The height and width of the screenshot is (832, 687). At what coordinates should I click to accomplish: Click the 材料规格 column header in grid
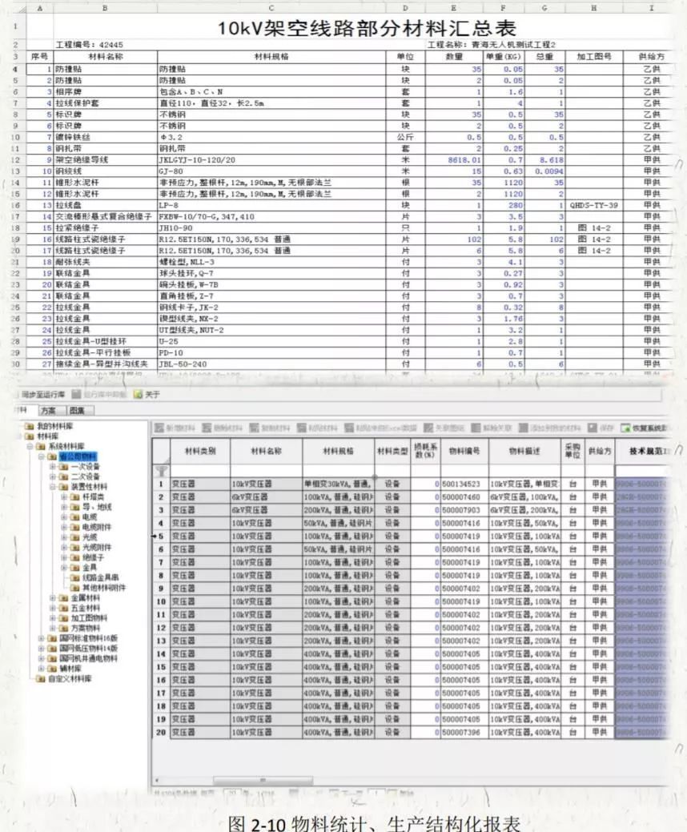pos(338,451)
